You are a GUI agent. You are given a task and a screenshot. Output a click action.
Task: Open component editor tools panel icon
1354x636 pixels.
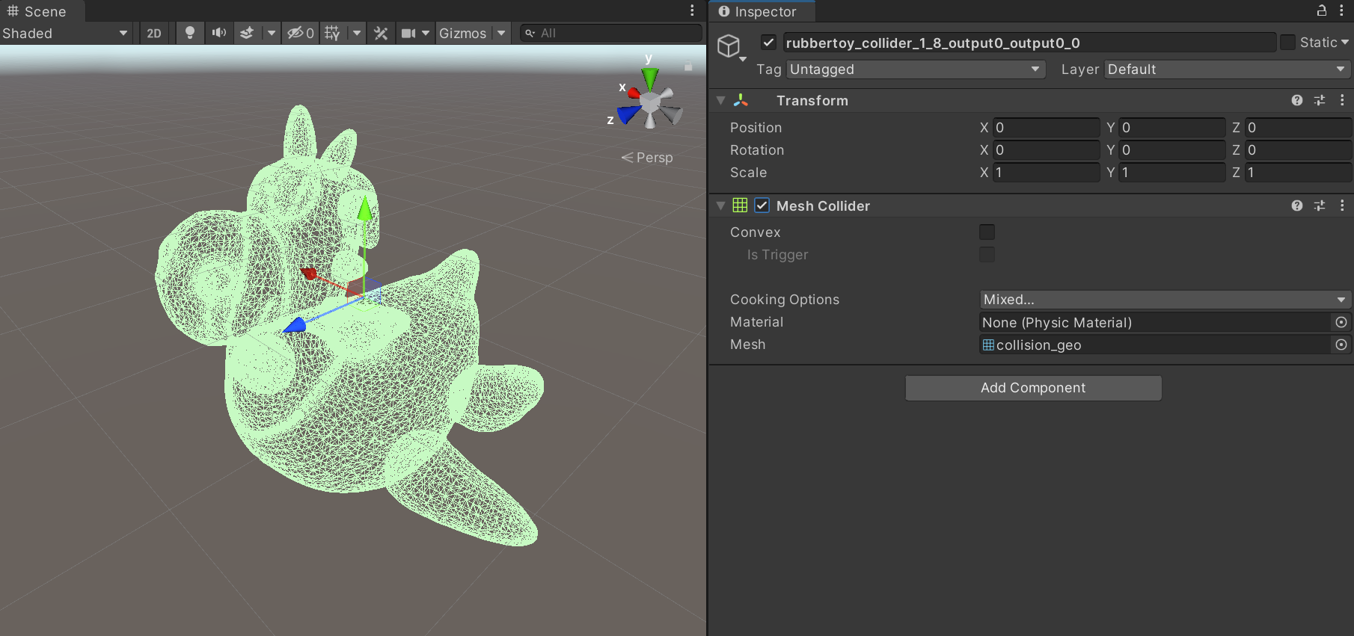381,33
